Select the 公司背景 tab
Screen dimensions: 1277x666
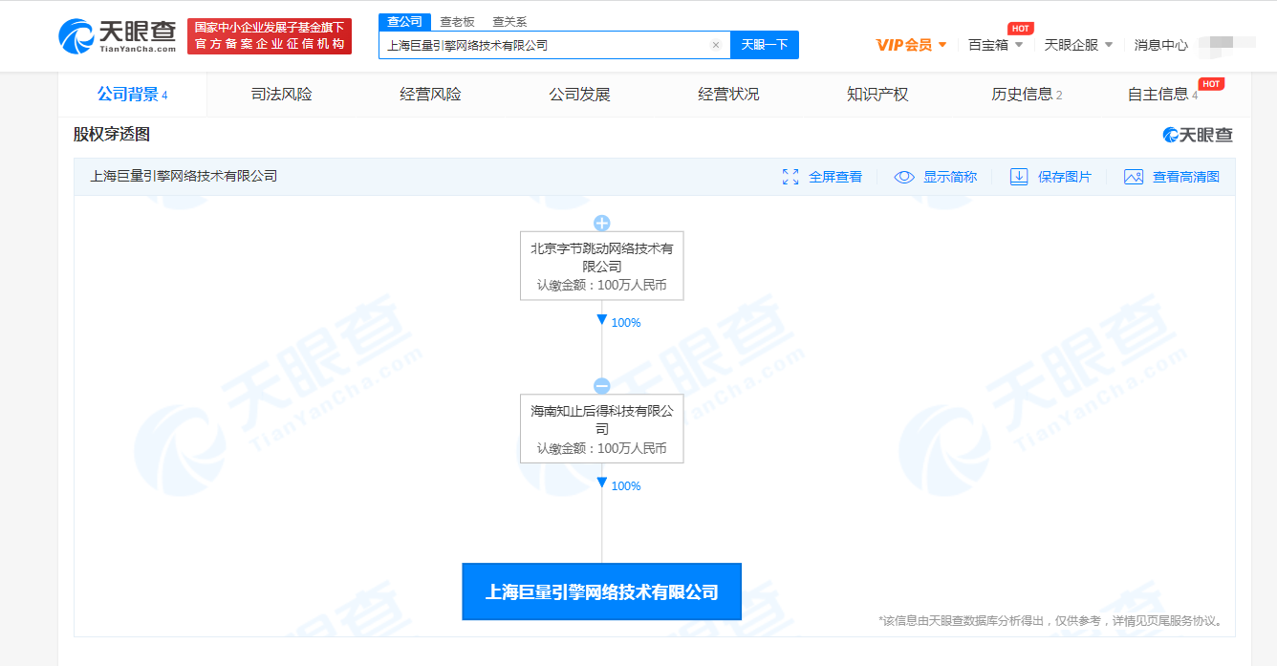(133, 95)
